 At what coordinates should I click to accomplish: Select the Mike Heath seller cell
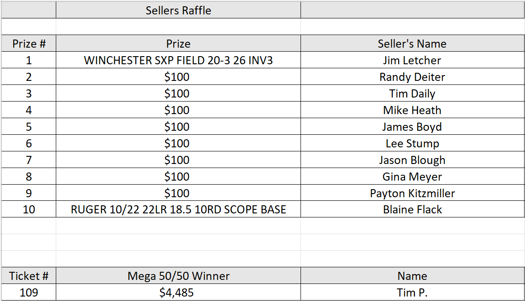(412, 110)
